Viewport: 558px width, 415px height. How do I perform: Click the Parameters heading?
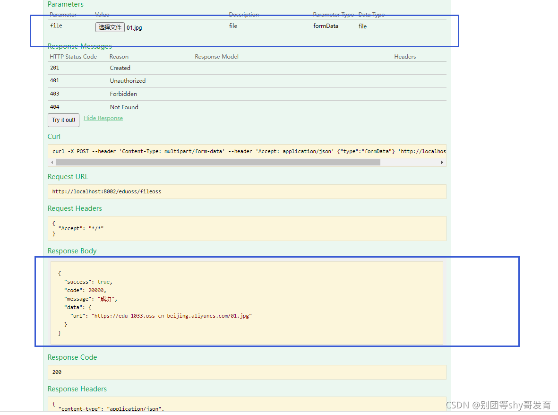[66, 4]
